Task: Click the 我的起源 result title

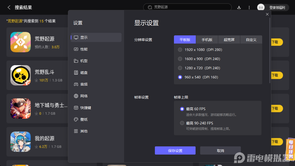Action: tap(45, 138)
